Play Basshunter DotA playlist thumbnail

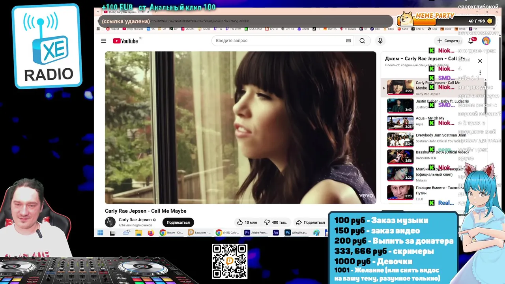coord(400,157)
